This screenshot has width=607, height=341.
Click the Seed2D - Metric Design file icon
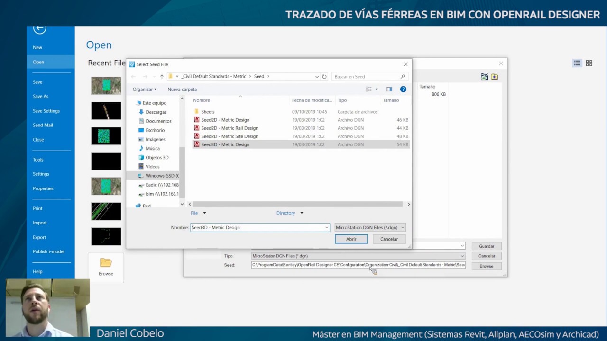[x=197, y=120]
